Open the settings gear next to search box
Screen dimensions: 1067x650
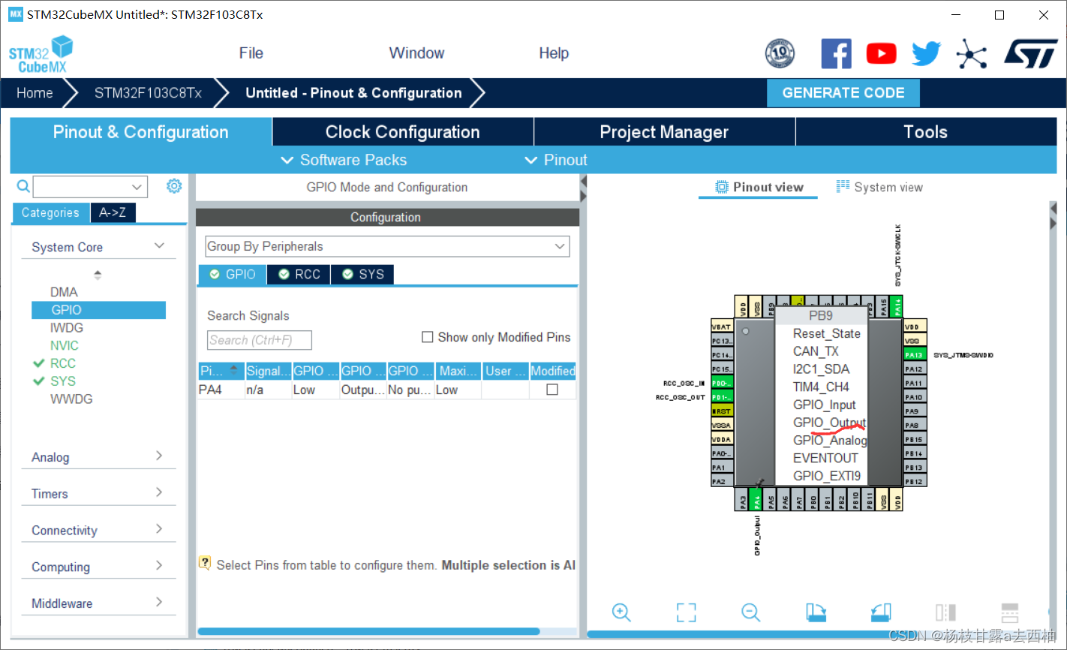tap(174, 186)
